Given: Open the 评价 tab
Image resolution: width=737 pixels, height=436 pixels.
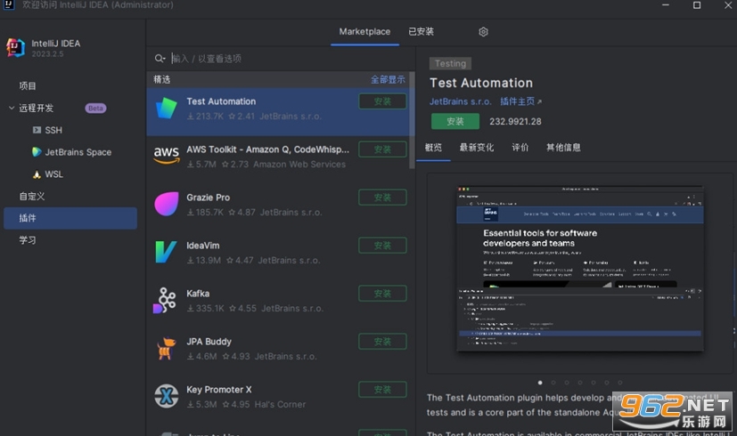Looking at the screenshot, I should 520,148.
